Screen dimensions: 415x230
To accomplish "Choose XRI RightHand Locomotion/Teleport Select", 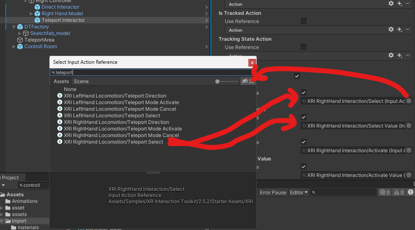I will point(113,142).
